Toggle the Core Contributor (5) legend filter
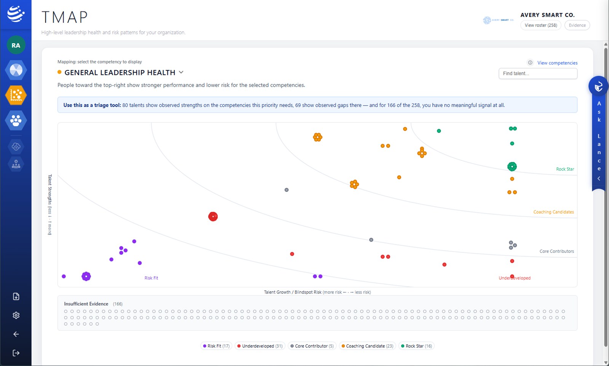This screenshot has height=366, width=609. tap(312, 346)
